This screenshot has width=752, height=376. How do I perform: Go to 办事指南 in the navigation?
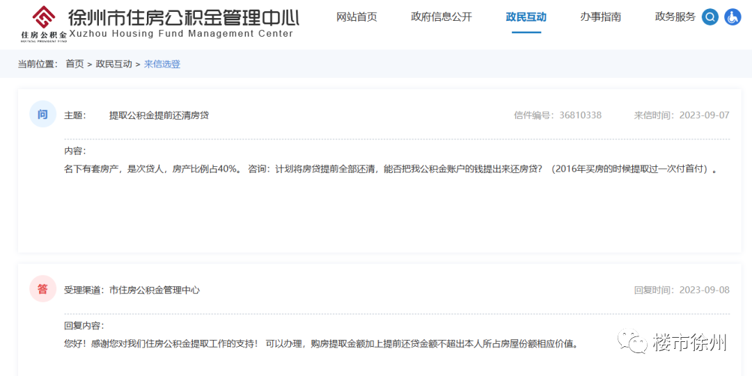600,17
